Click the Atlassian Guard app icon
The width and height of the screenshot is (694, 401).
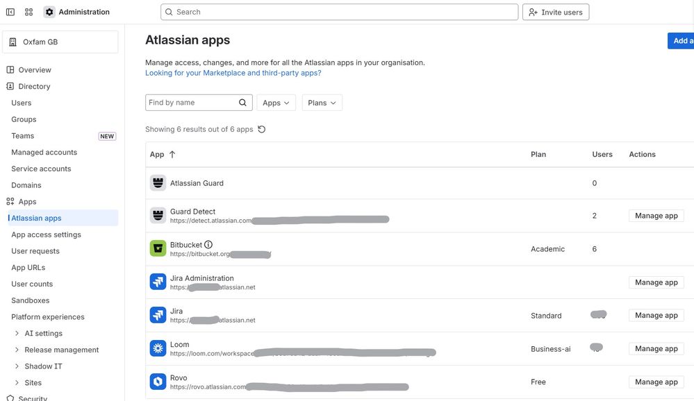(x=158, y=182)
